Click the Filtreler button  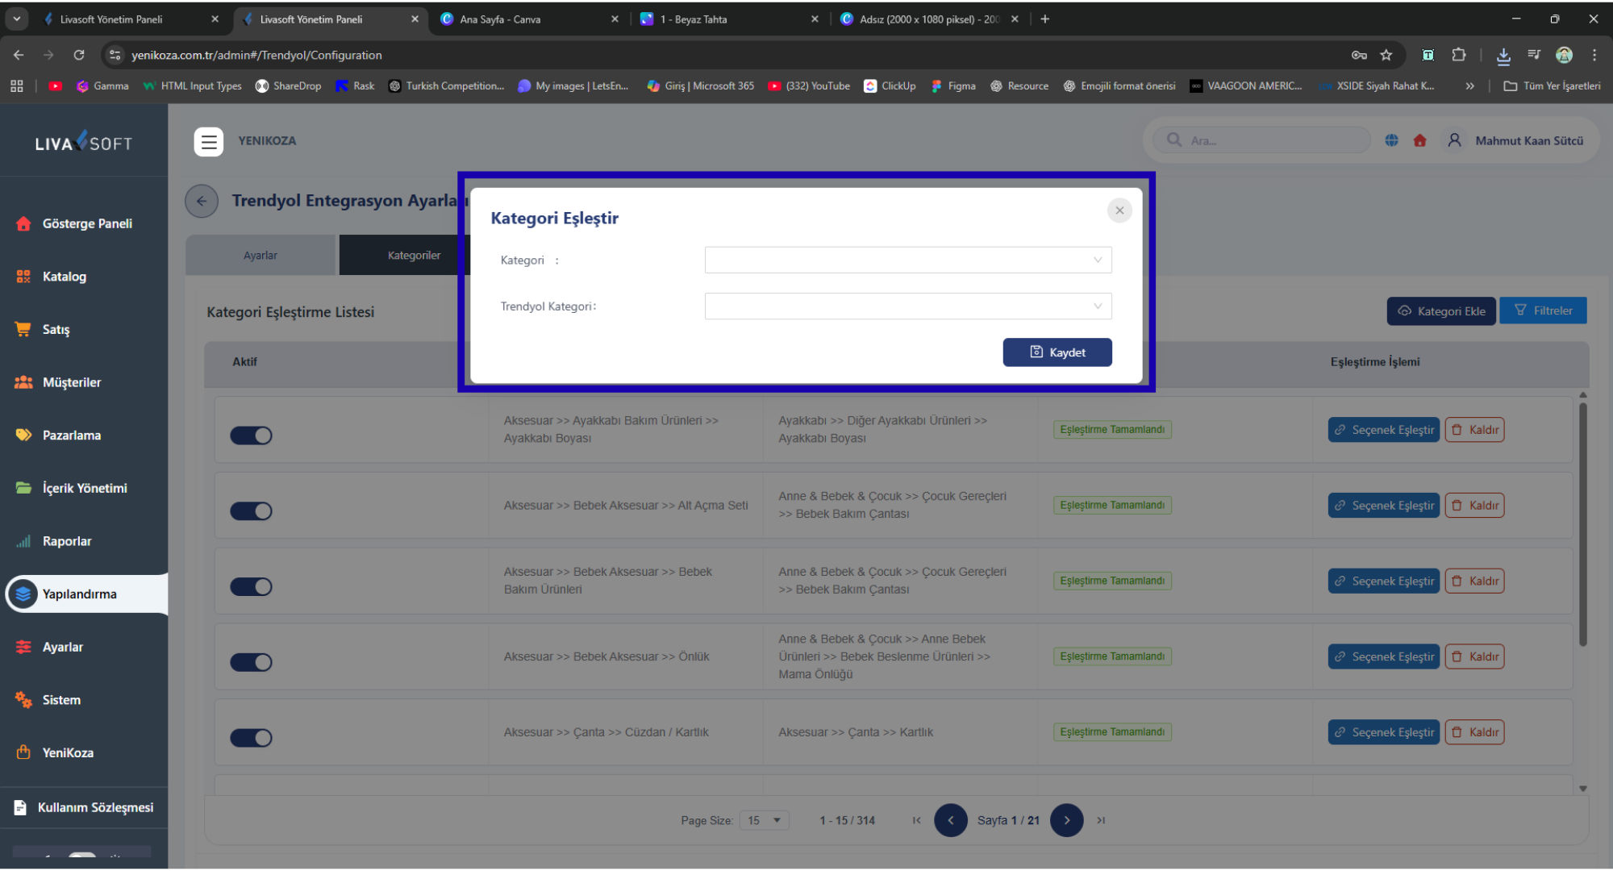coord(1542,311)
